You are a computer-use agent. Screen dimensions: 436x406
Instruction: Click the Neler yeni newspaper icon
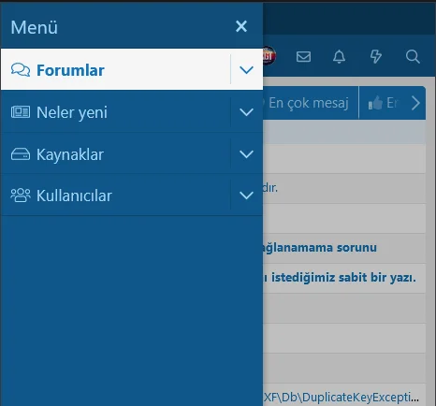click(x=21, y=112)
